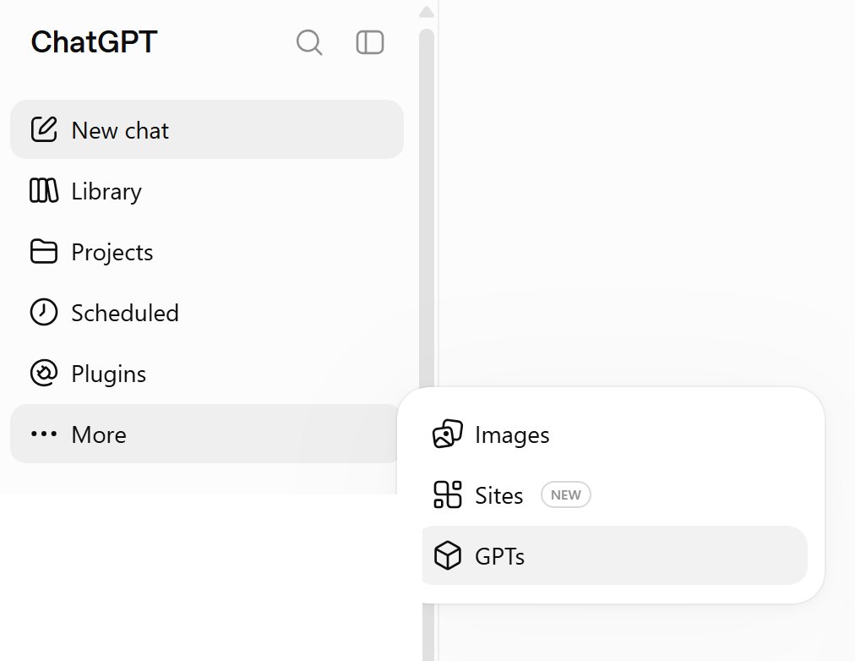This screenshot has width=855, height=661.
Task: Click the sidebar vertical scrollbar track
Action: point(427,207)
